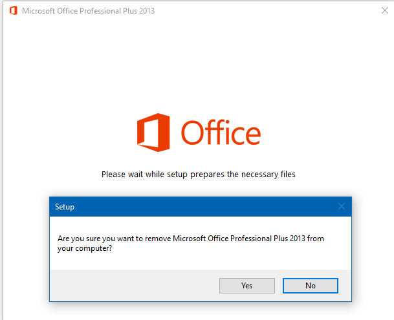394x320 pixels.
Task: Select the Setup dialog's blue title bar
Action: 201,206
